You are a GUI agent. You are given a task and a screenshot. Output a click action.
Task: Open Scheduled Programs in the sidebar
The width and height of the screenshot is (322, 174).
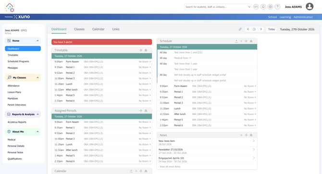(18, 61)
